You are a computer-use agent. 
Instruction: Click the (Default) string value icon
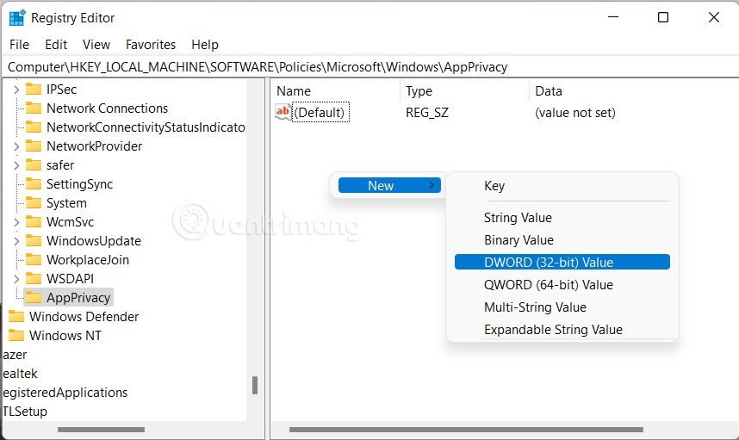click(283, 112)
